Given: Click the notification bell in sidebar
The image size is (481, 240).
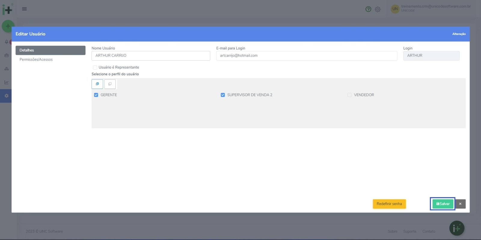Looking at the screenshot, I should pos(6,42).
